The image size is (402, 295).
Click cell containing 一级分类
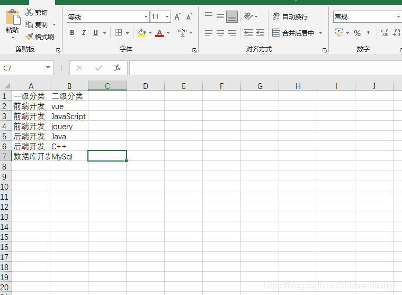pos(31,96)
